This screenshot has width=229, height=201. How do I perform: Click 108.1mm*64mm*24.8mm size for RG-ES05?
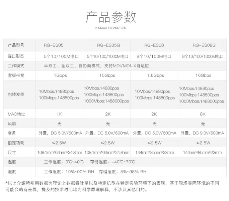point(60,153)
